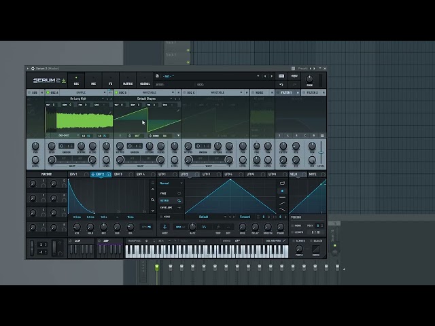Click the pitch bend wheel strip

32,248
